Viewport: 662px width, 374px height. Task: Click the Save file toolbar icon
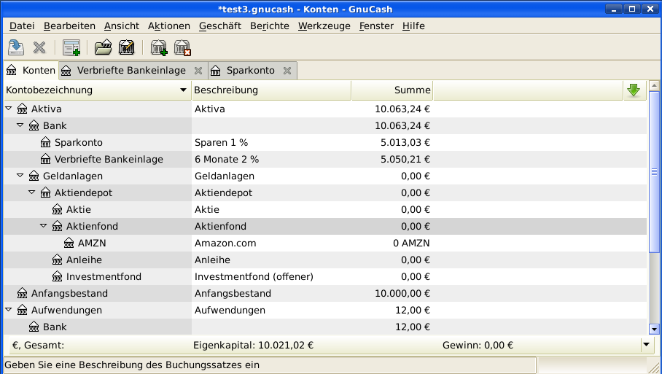click(15, 48)
